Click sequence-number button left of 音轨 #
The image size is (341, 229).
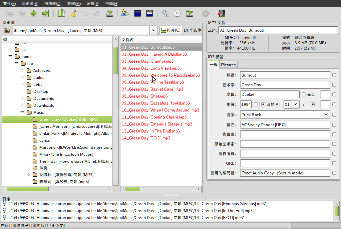tap(263, 105)
